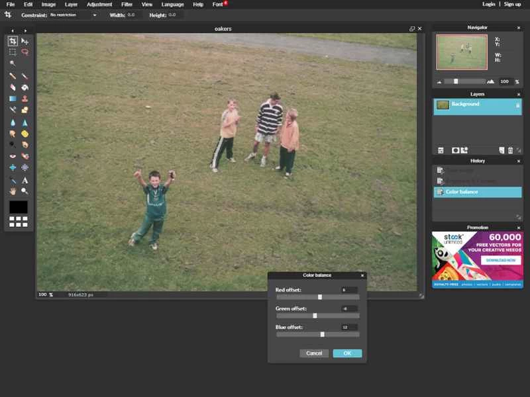530x397 pixels.
Task: Open the Constraint dropdown
Action: [73, 15]
